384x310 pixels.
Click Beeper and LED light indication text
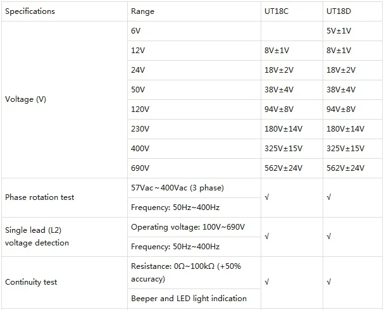point(189,299)
